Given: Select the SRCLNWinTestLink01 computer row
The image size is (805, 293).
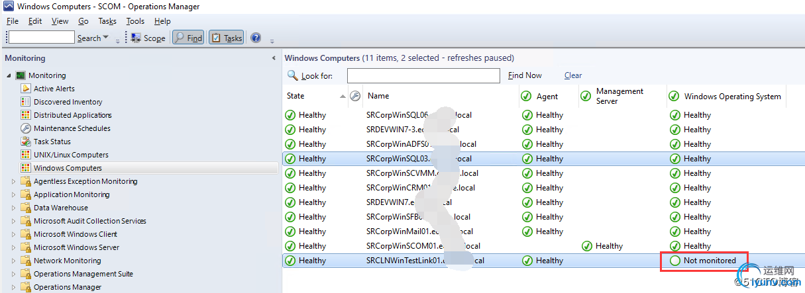Looking at the screenshot, I should [x=543, y=261].
